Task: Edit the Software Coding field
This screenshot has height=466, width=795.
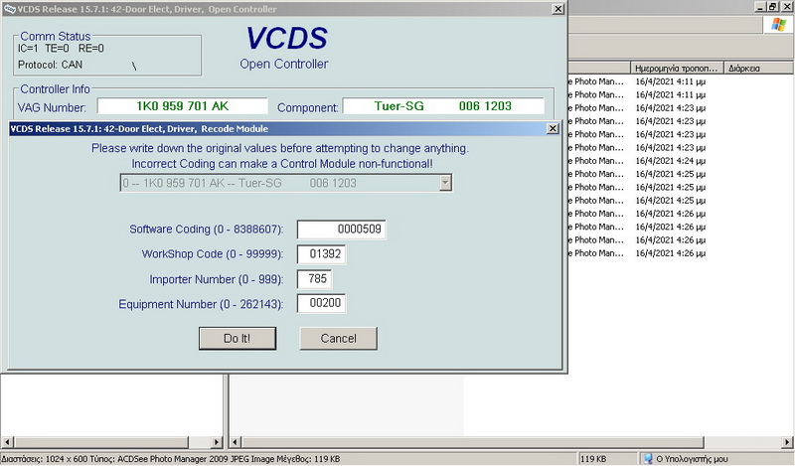Action: (341, 230)
